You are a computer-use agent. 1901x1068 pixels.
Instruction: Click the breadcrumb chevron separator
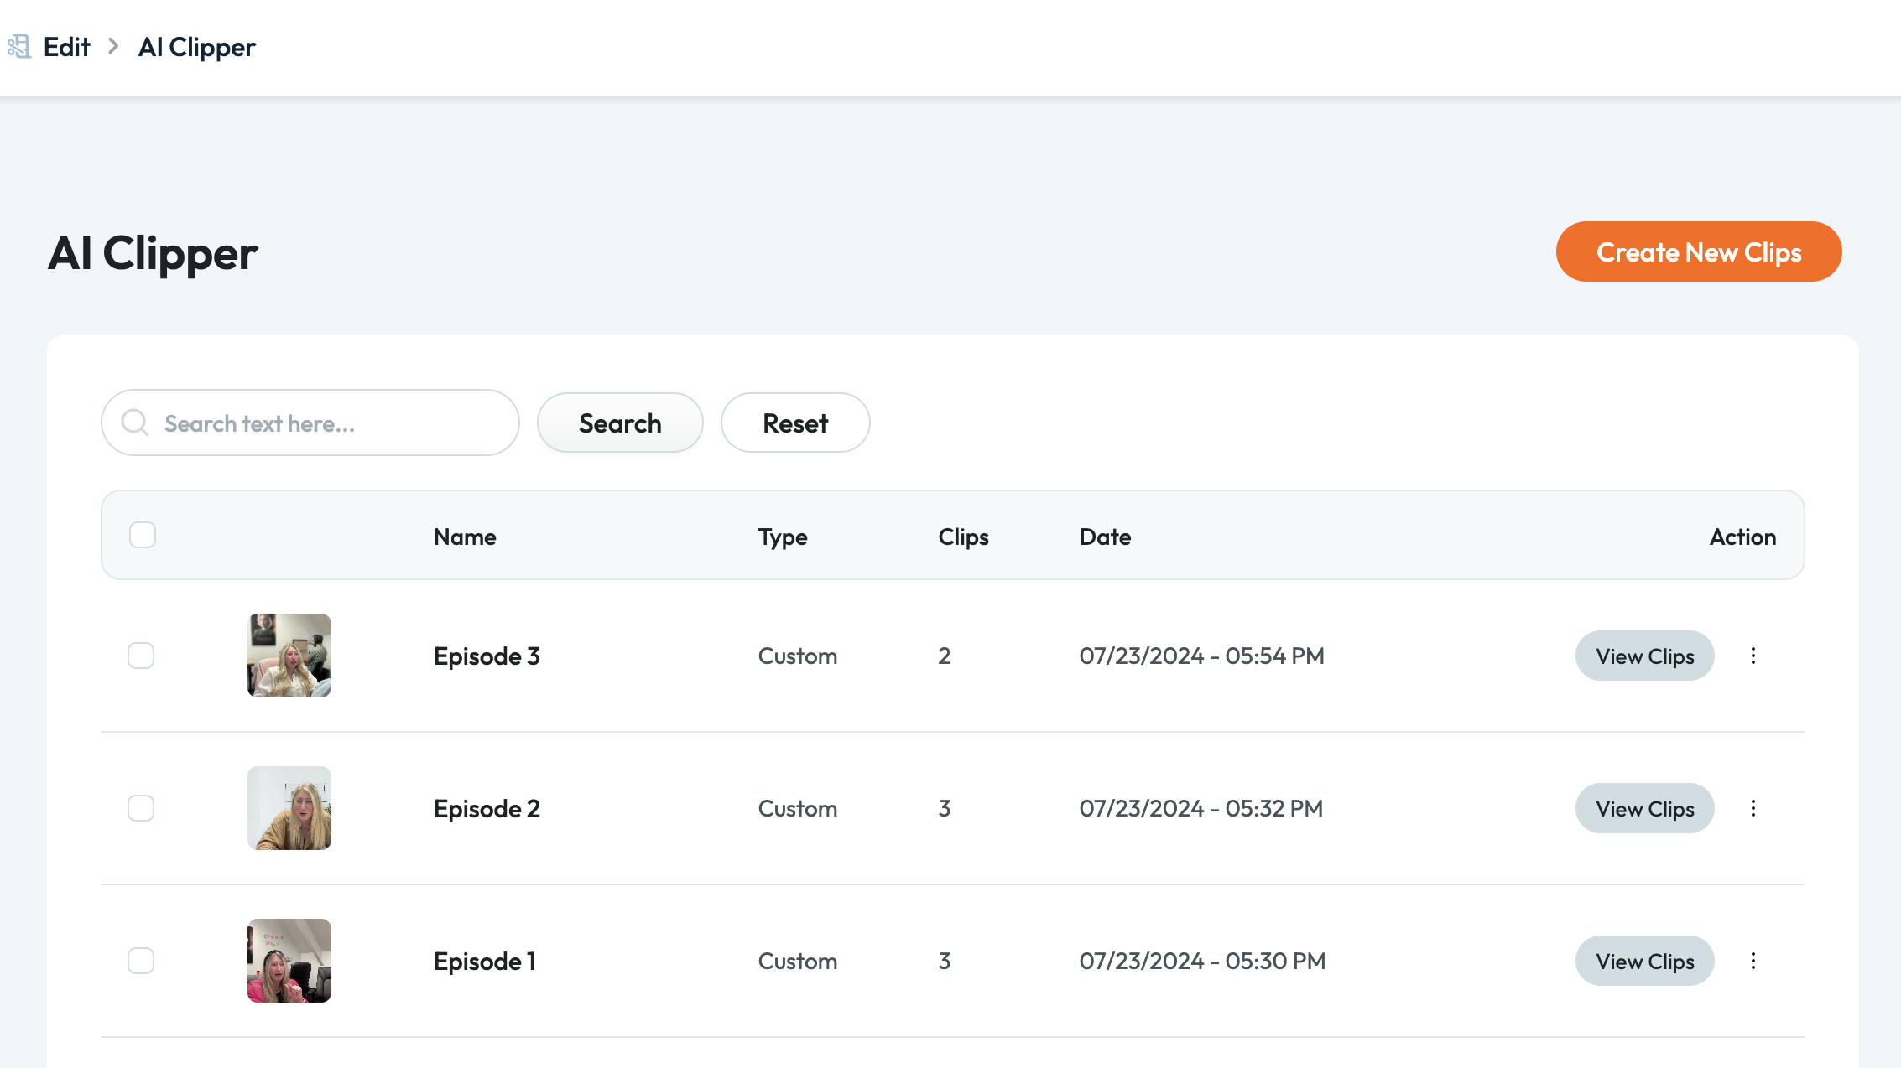[x=113, y=46]
